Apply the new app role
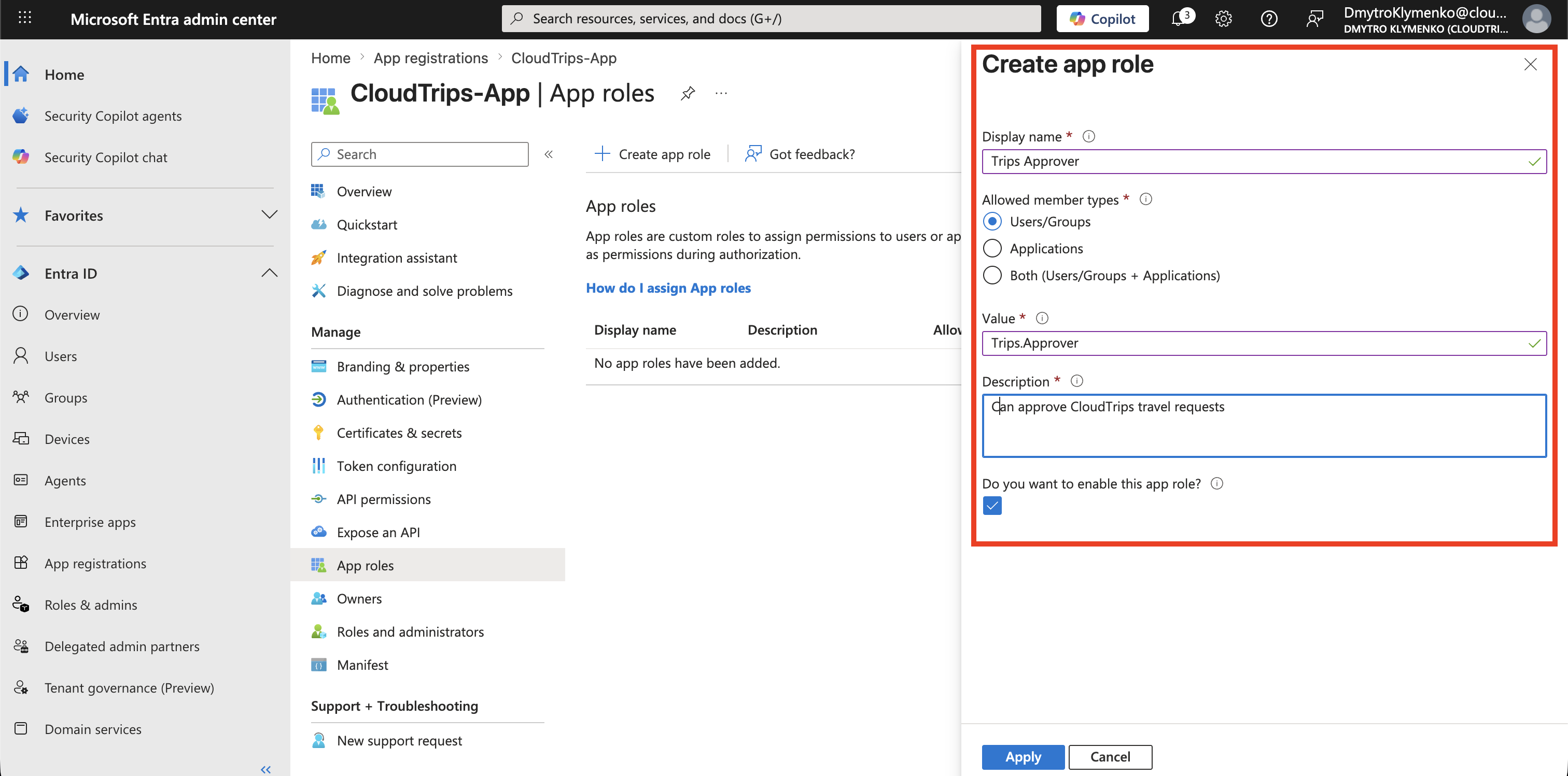 pyautogui.click(x=1023, y=756)
